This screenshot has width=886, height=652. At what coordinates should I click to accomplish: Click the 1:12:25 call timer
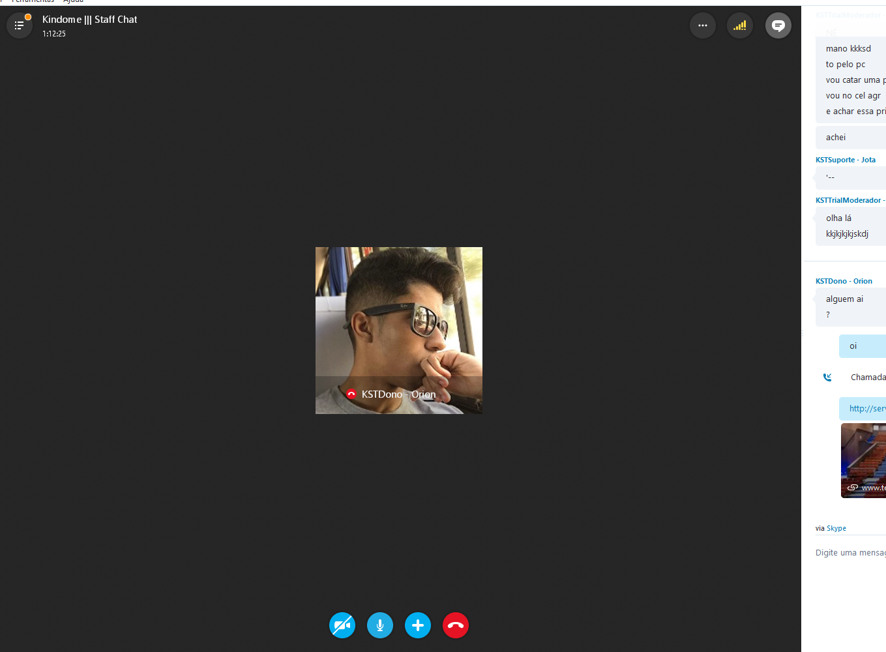(54, 34)
